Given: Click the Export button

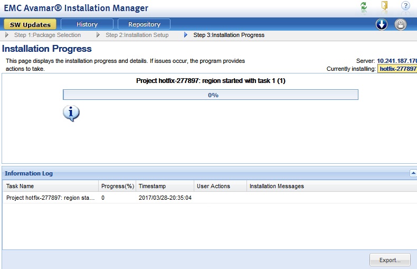Looking at the screenshot, I should [390, 260].
